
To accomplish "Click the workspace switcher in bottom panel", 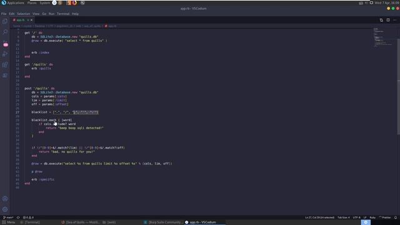I will [366, 222].
